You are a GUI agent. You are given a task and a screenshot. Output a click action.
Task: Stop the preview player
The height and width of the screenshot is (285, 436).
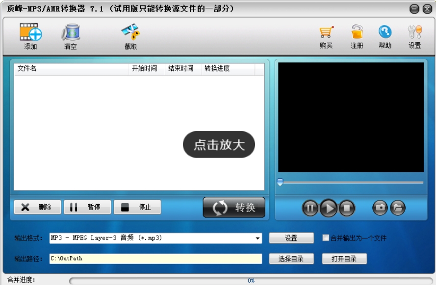[x=347, y=208]
